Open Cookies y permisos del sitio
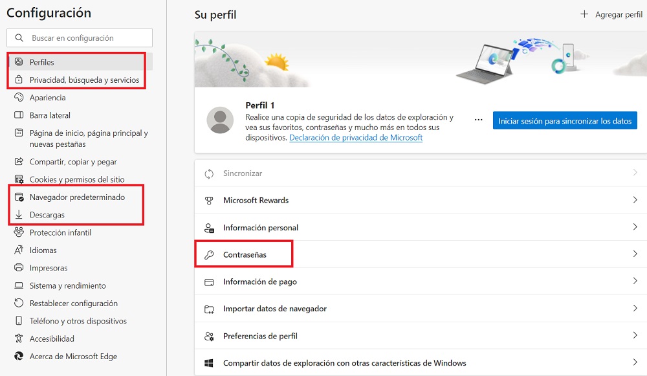This screenshot has width=647, height=376. 80,179
